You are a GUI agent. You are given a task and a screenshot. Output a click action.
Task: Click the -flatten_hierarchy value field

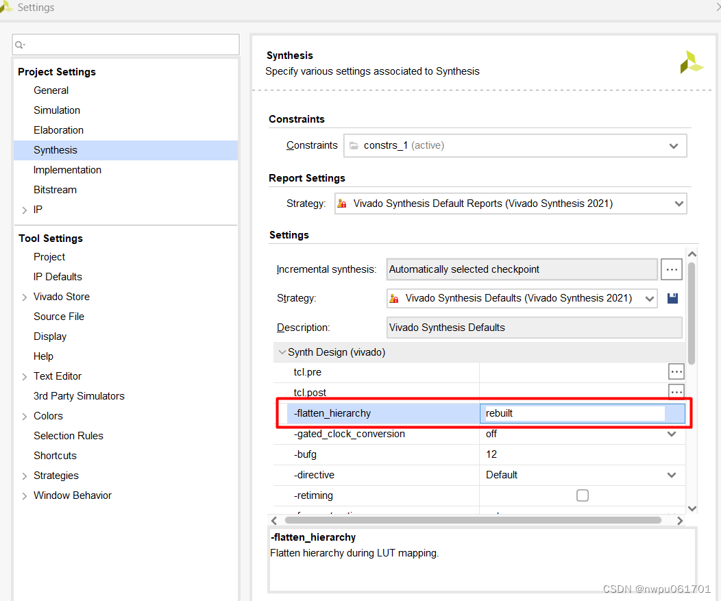tap(582, 413)
